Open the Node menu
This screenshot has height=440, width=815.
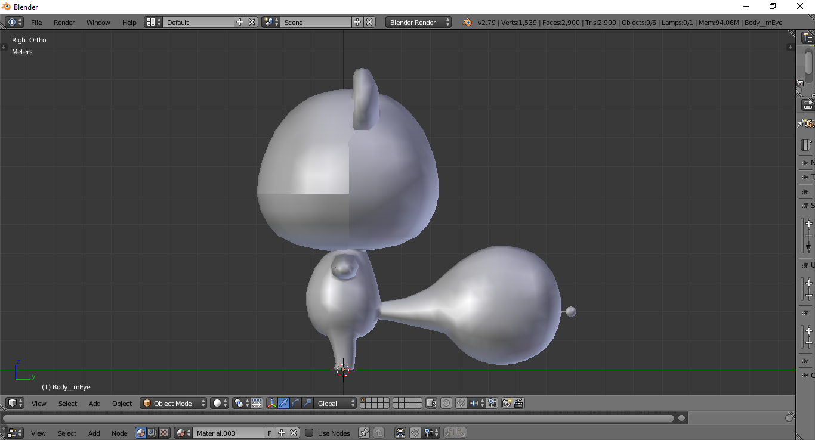click(x=119, y=433)
